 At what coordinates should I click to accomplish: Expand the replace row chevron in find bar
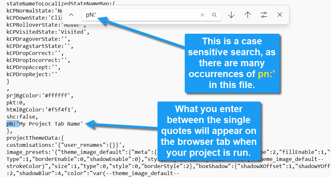point(71,15)
